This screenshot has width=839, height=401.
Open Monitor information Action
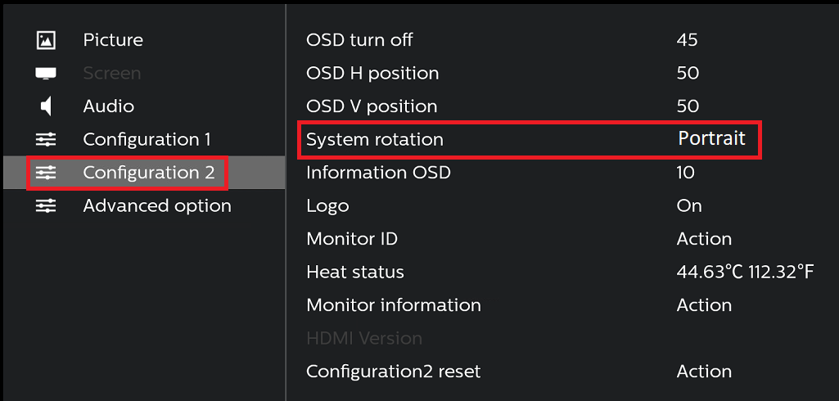coord(704,305)
